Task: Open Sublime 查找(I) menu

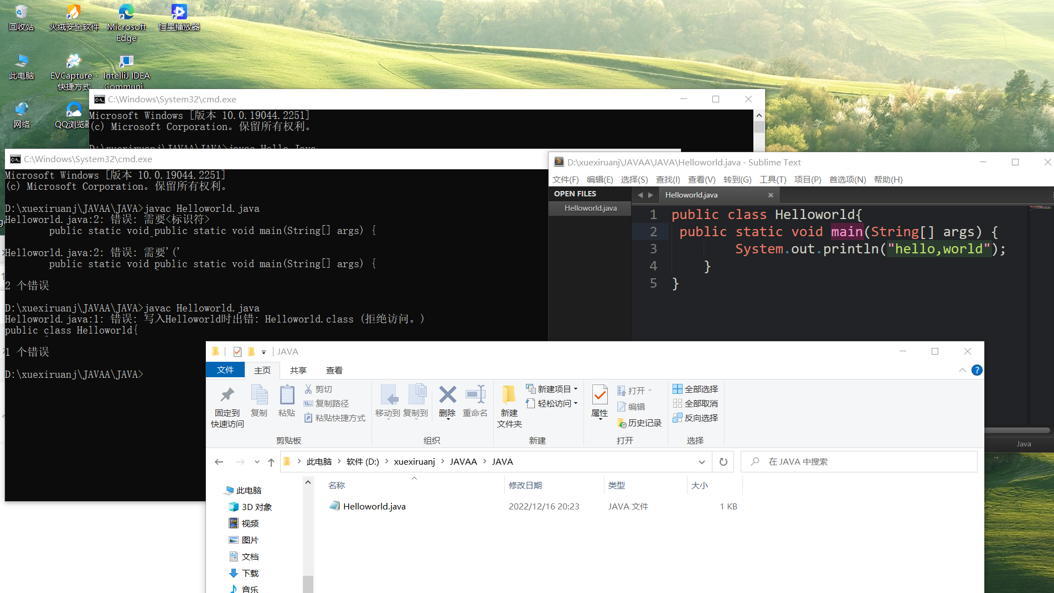Action: 668,179
